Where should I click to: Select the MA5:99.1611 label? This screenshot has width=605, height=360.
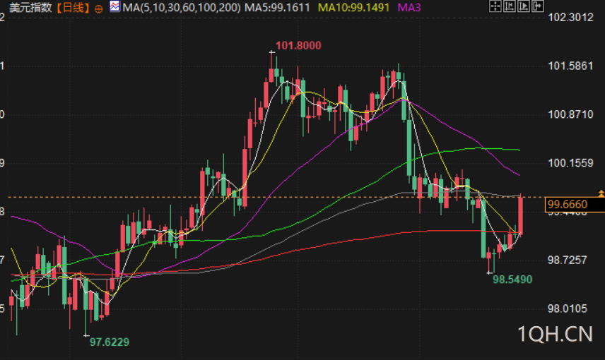(278, 7)
